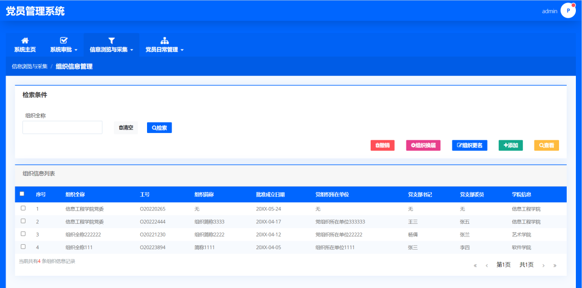Image resolution: width=582 pixels, height=288 pixels.
Task: Click the org-chart icon above 党员日常管理
Action: click(164, 40)
